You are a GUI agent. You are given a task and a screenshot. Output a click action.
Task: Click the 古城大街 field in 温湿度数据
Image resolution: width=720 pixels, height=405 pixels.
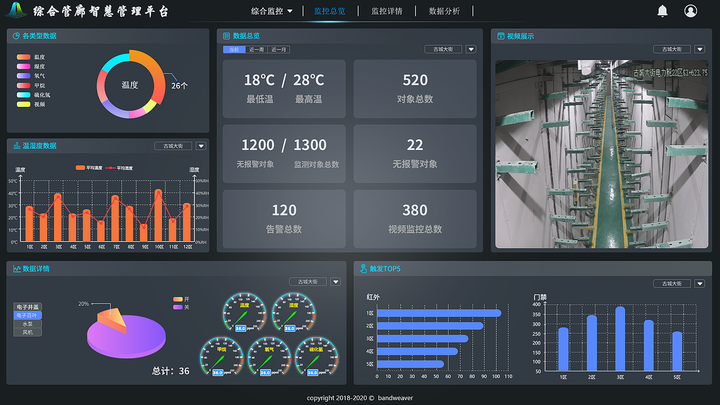(173, 146)
